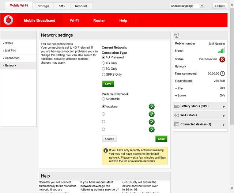Screen dimensions: 234x193
Task: Click the green check icon in Vodafone row
Action: pyautogui.click(x=152, y=106)
